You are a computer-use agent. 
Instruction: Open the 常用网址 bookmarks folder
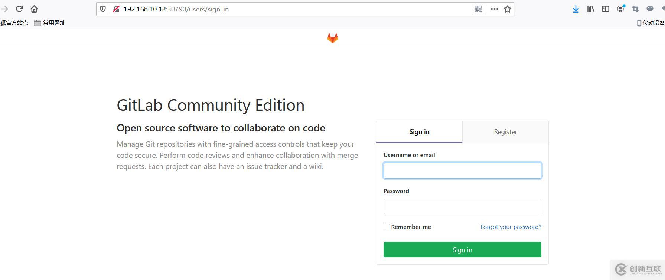50,23
